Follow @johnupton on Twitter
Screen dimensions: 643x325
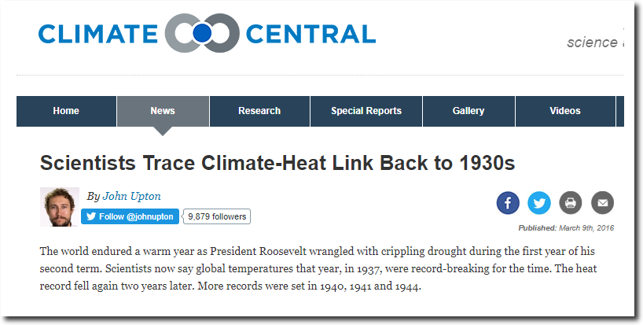(x=130, y=216)
